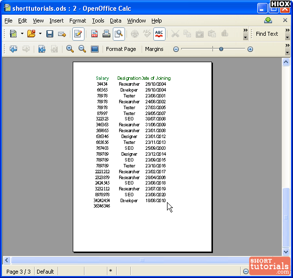Click the green download update icon
The image size is (293, 278).
click(x=268, y=20)
